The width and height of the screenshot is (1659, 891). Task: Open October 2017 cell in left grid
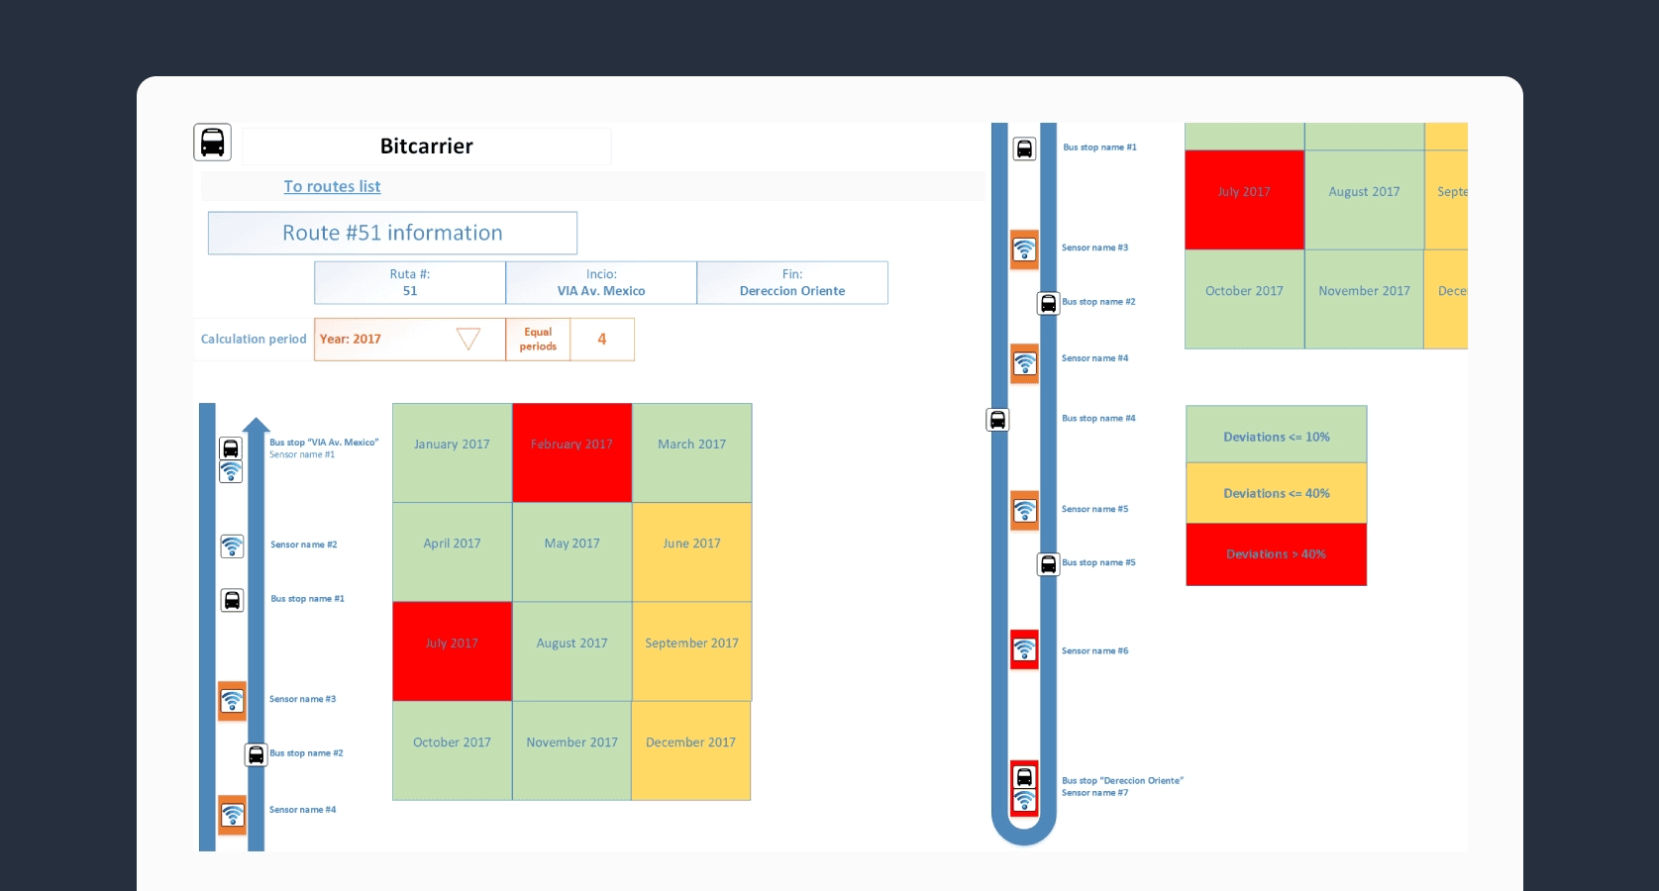point(452,750)
